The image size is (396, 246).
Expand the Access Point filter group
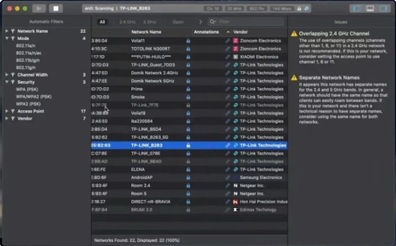[x=6, y=111]
